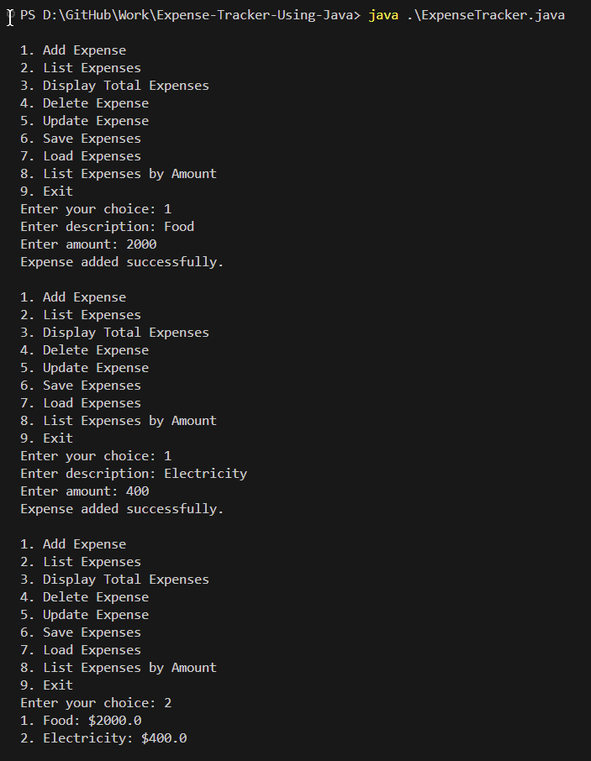Image resolution: width=591 pixels, height=761 pixels.
Task: Click '5. Update Expense' in the bottom menu
Action: point(84,615)
